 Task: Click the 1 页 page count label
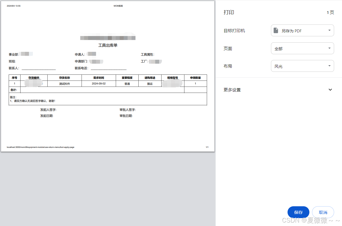pyautogui.click(x=330, y=12)
